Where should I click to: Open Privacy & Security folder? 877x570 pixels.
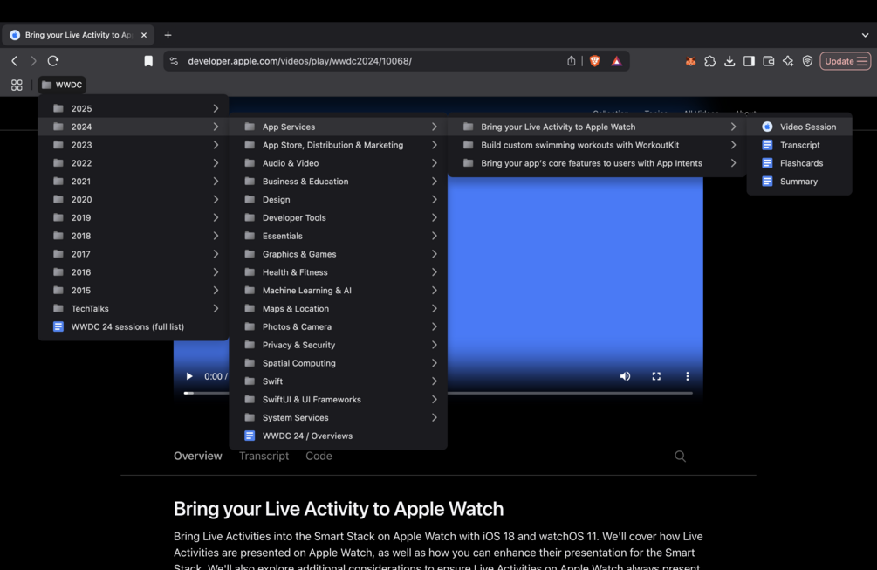click(338, 345)
